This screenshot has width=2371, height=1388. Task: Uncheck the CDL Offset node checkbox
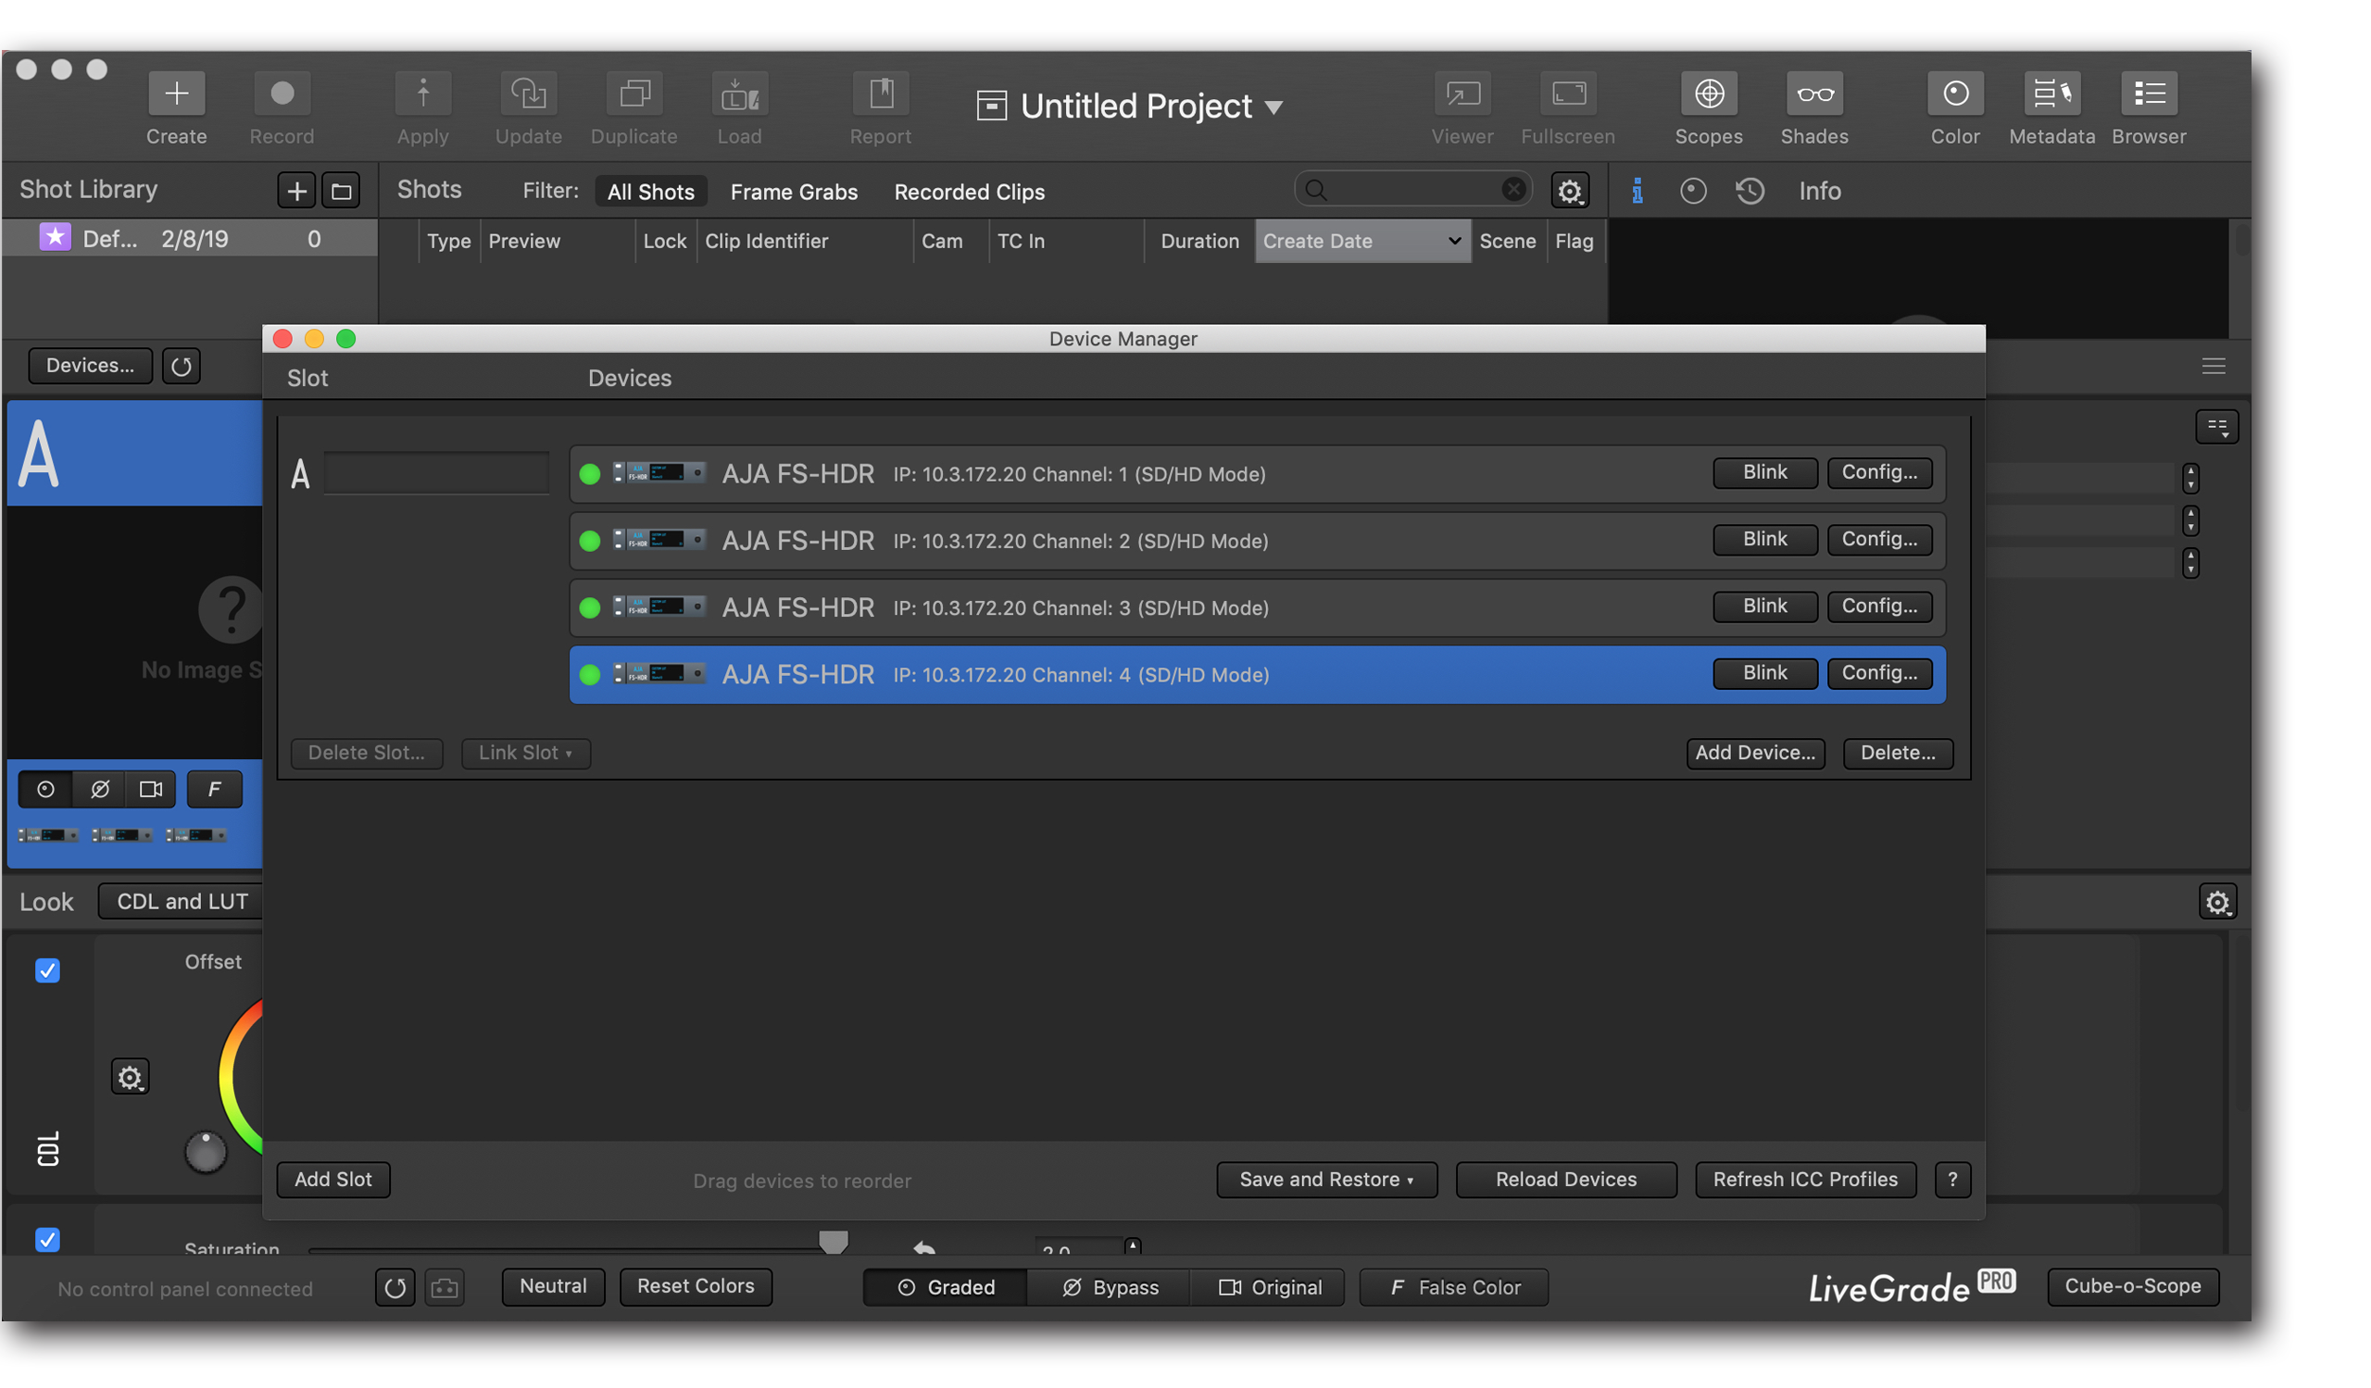pyautogui.click(x=47, y=969)
